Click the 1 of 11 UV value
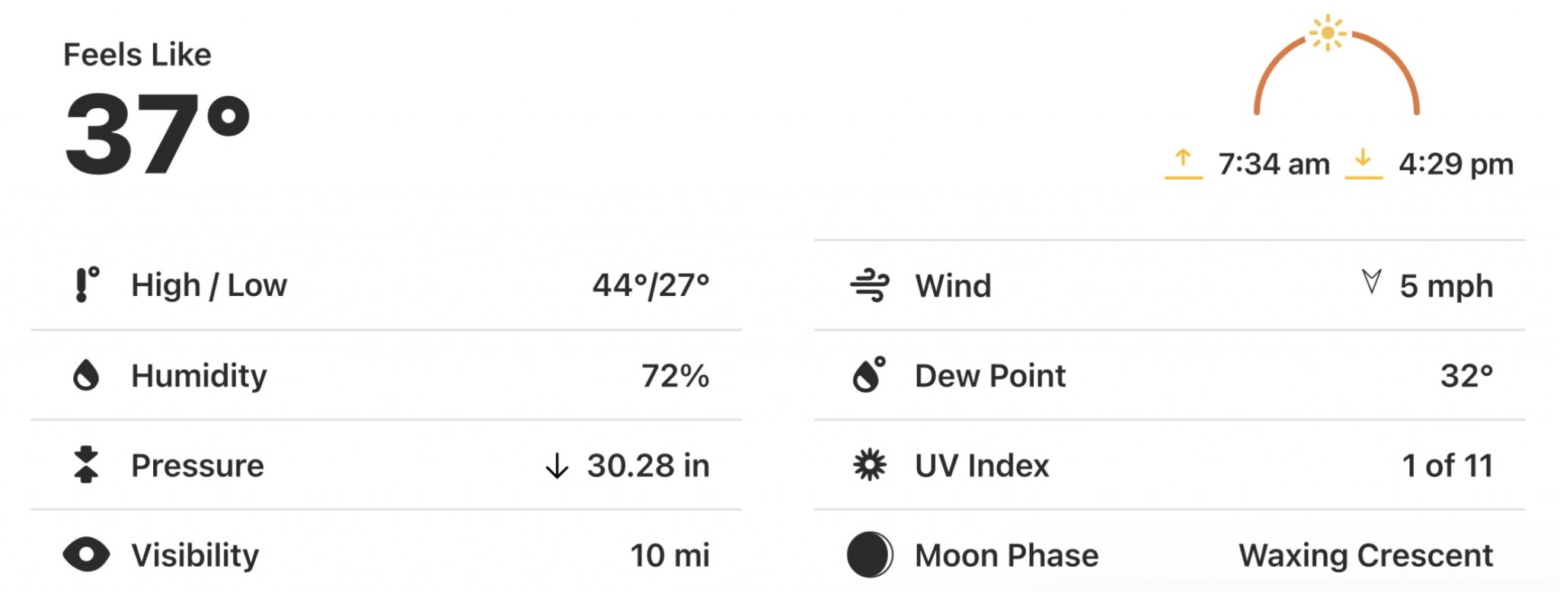This screenshot has width=1560, height=592. tap(1447, 466)
